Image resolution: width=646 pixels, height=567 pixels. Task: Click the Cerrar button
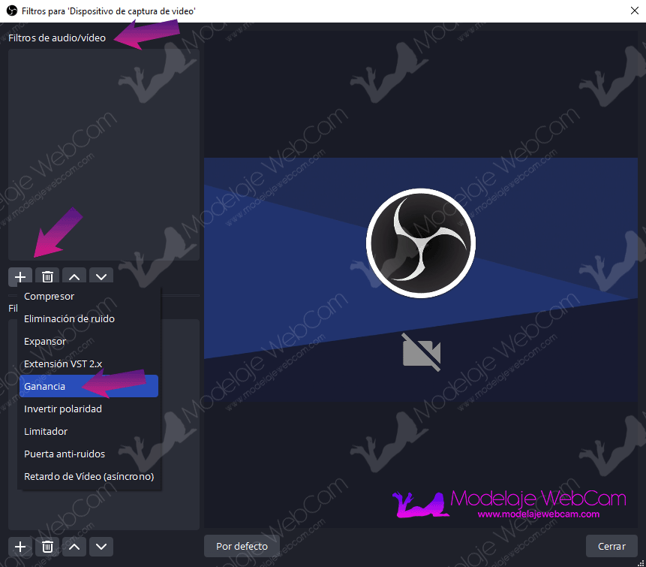pyautogui.click(x=611, y=546)
